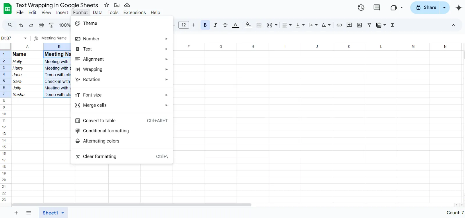Open the fill color bucket

248,25
